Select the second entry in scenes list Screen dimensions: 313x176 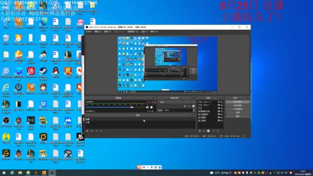tap(140, 122)
